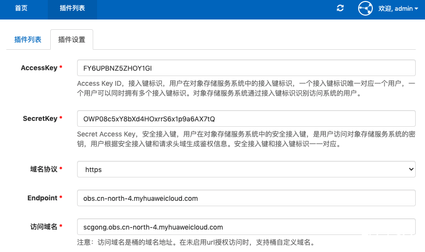The width and height of the screenshot is (425, 252).
Task: Edit the 访问域名 field value
Action: click(246, 227)
